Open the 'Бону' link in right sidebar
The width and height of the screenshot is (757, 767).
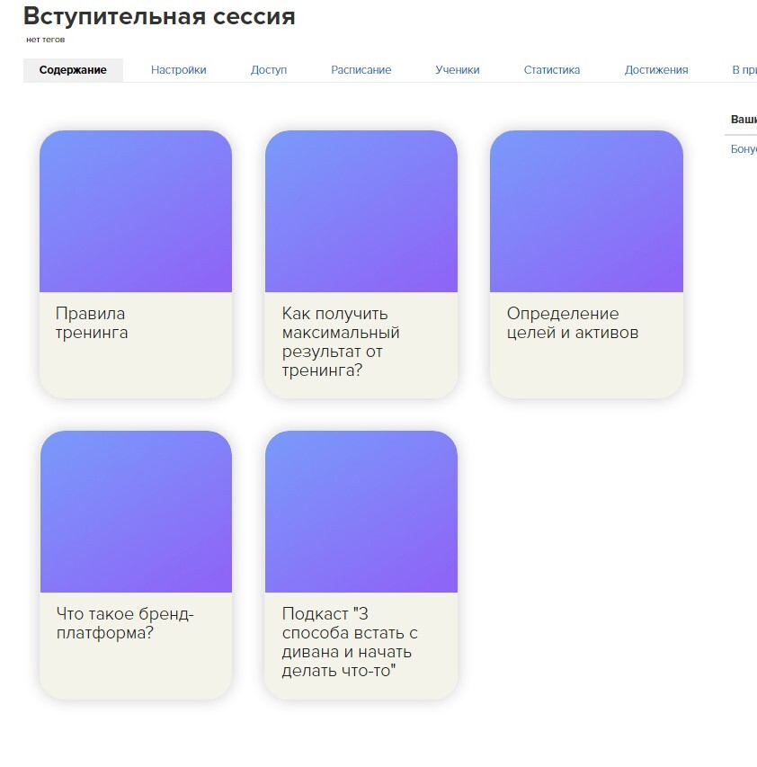click(744, 149)
